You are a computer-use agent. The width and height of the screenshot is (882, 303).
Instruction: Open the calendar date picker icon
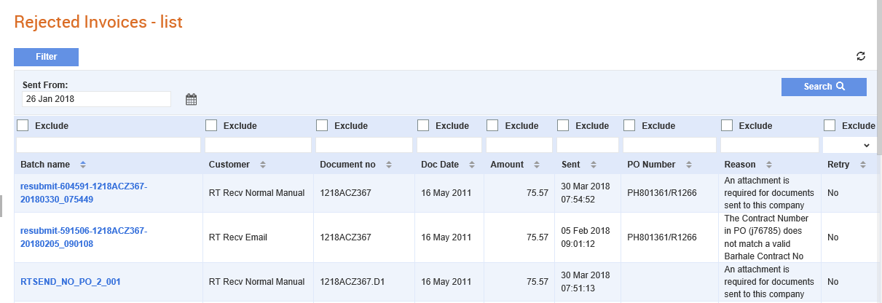(x=192, y=99)
